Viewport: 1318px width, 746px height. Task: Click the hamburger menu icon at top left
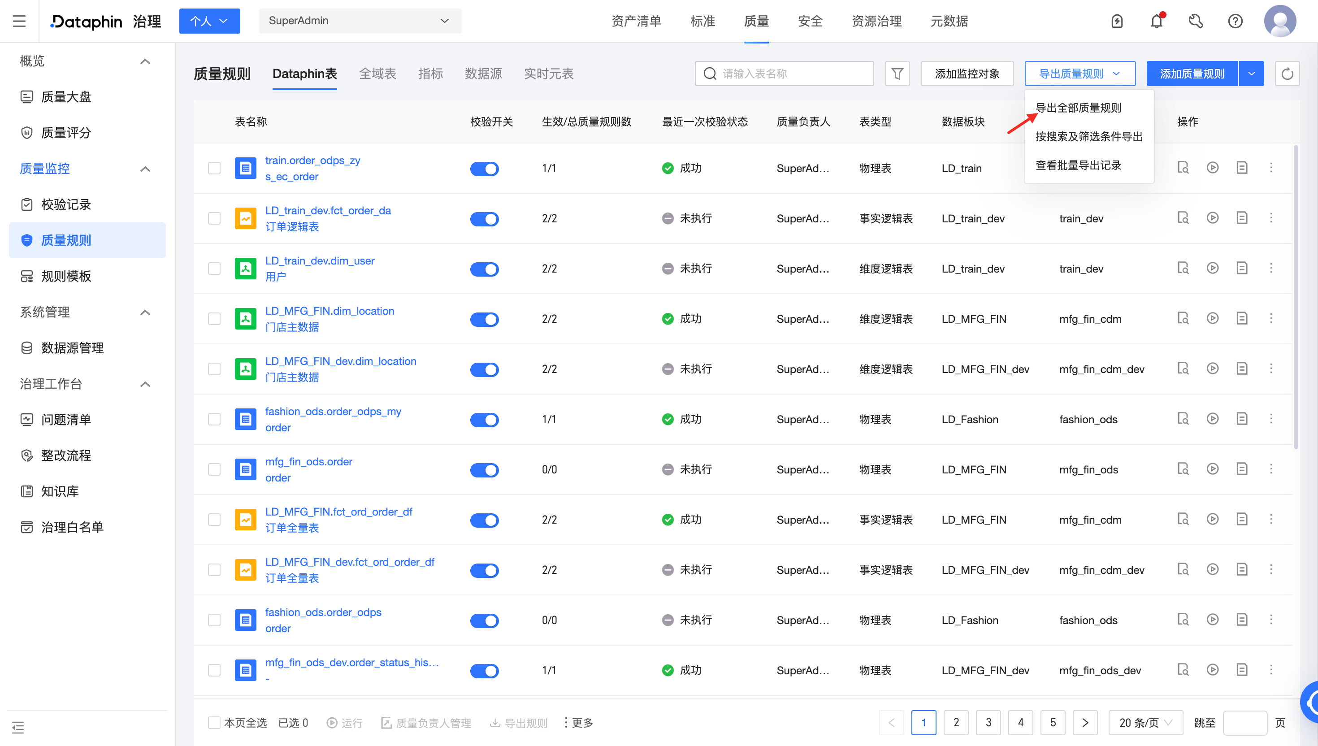(19, 21)
